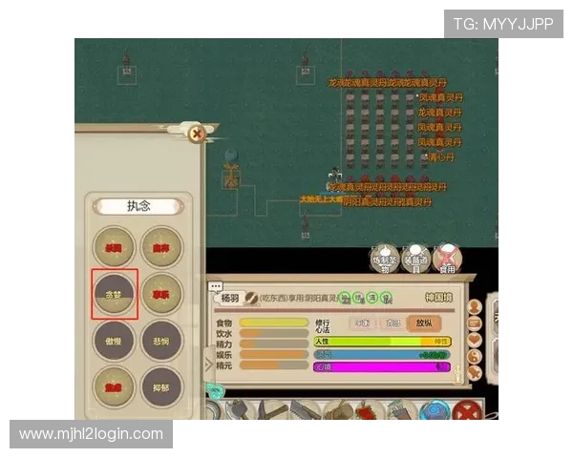Open the bottom sword-shaped side tab

pos(475,373)
